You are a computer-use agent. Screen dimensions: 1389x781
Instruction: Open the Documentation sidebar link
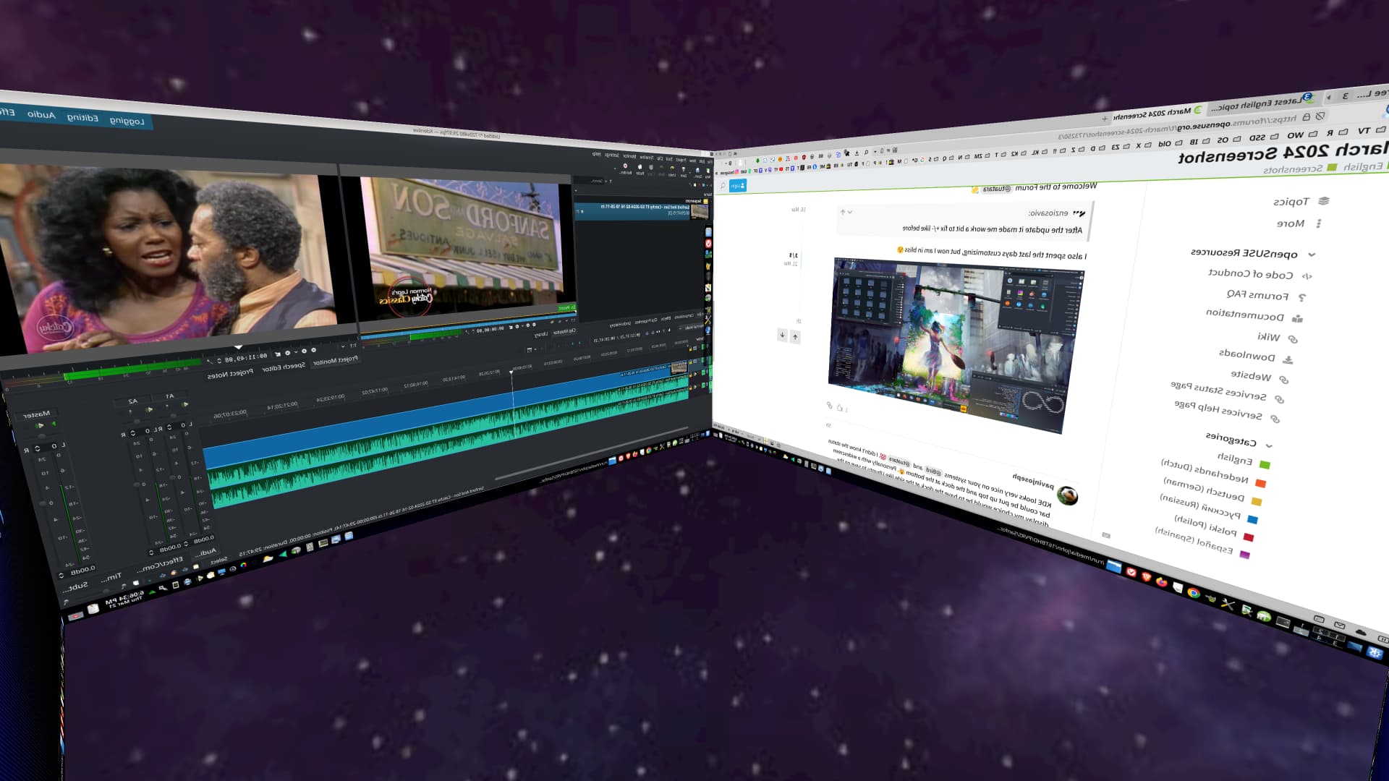(1244, 315)
